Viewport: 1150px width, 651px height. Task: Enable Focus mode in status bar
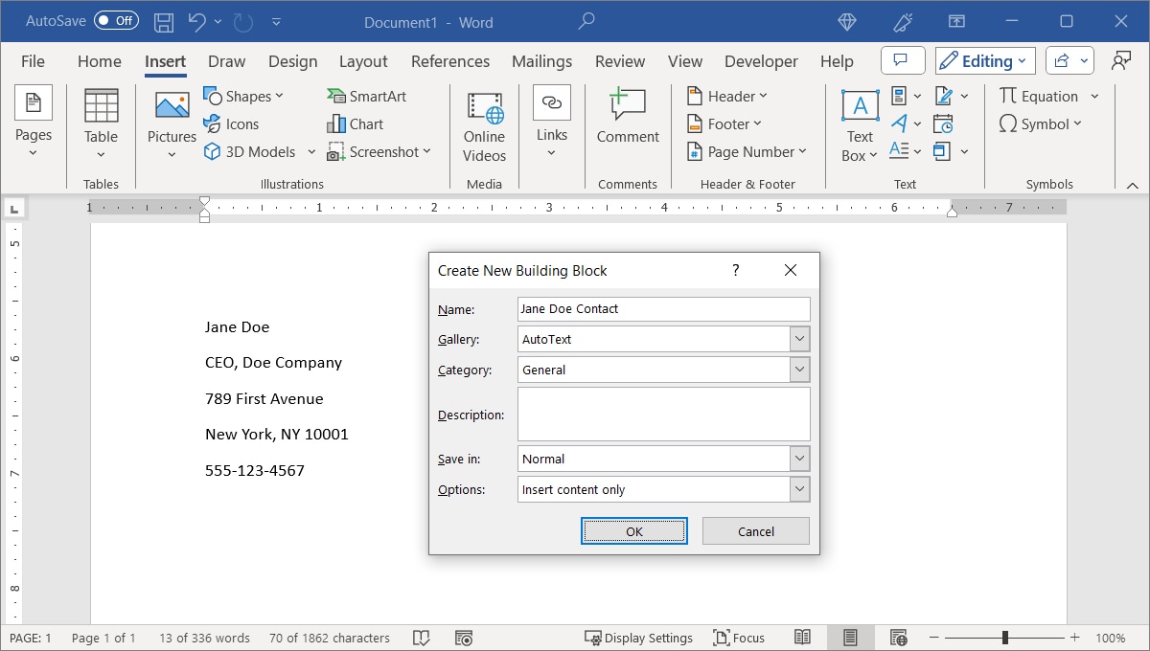739,638
